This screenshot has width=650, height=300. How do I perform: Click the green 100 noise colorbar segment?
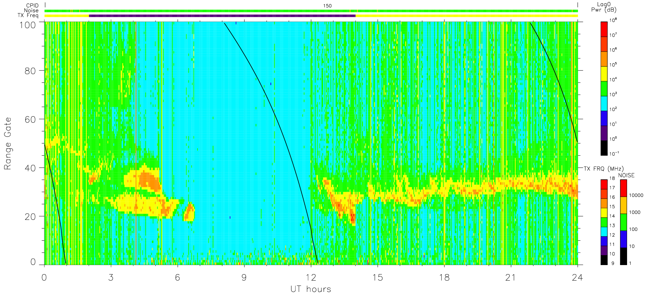(x=624, y=222)
